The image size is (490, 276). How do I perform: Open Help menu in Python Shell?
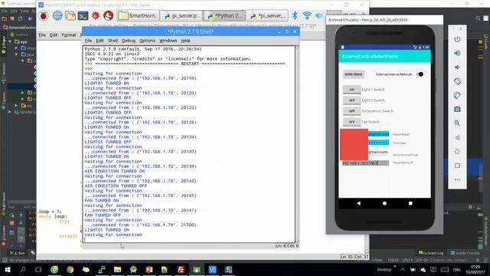point(185,41)
